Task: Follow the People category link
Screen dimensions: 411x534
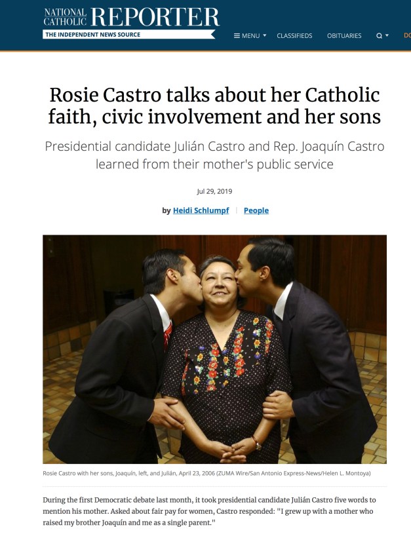Action: (x=256, y=210)
